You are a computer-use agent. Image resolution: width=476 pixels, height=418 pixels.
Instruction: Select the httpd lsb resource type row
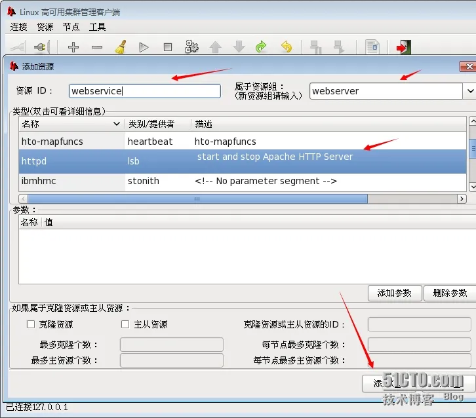click(242, 161)
